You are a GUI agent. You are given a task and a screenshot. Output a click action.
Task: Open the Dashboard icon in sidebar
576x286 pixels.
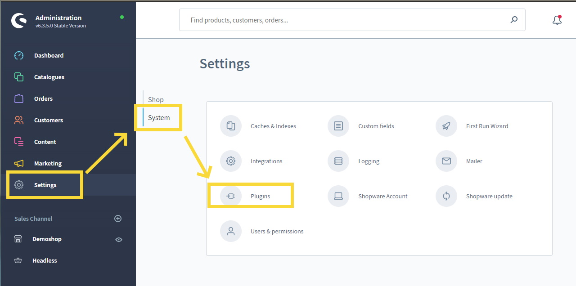click(19, 56)
